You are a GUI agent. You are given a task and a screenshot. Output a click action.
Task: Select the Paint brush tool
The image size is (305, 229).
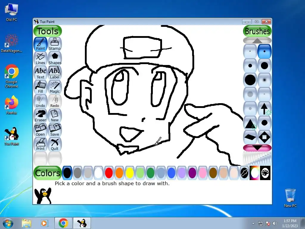click(41, 44)
